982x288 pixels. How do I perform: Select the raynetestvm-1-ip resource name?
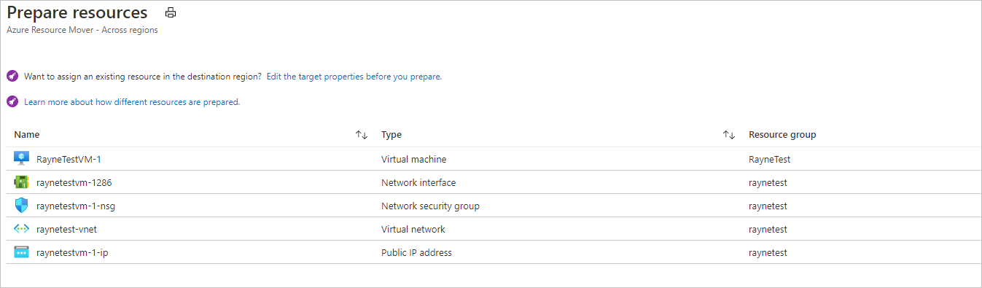tap(72, 252)
